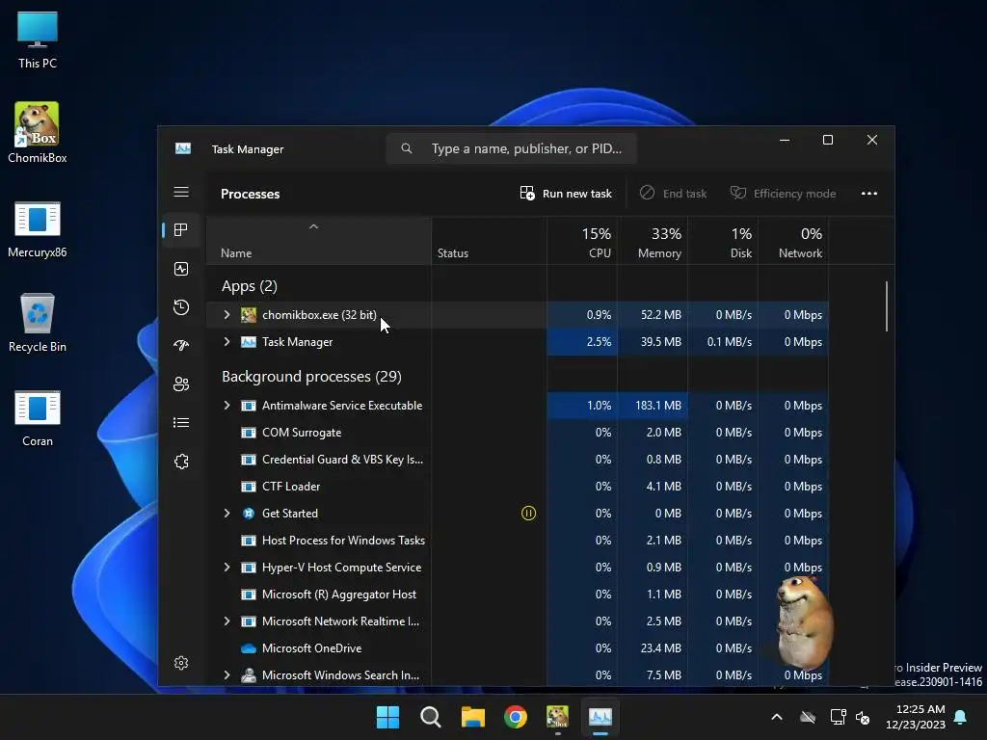The image size is (987, 740).
Task: Open the Performance page icon in sidebar
Action: click(181, 270)
